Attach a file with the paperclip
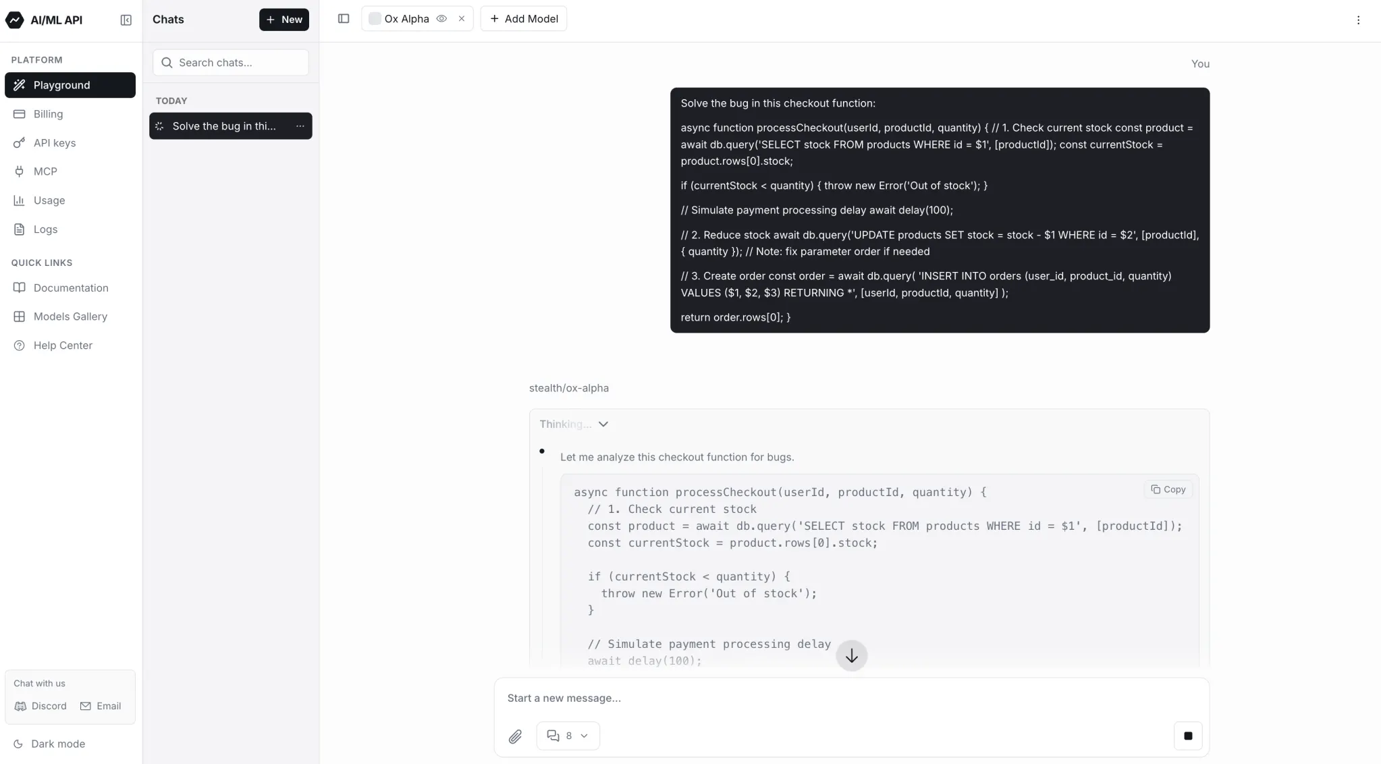The image size is (1381, 764). pos(515,736)
